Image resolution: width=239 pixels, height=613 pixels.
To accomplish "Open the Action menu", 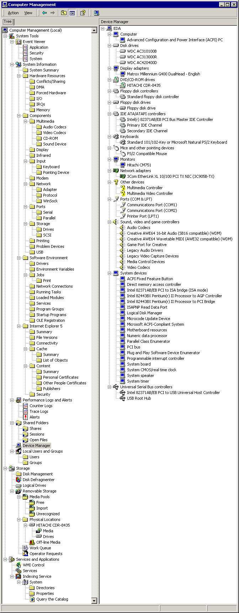I will tap(14, 13).
